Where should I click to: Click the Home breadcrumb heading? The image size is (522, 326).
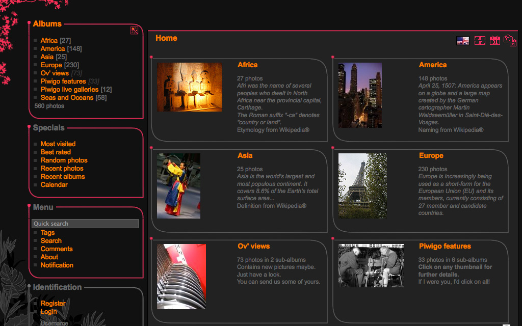coord(166,38)
